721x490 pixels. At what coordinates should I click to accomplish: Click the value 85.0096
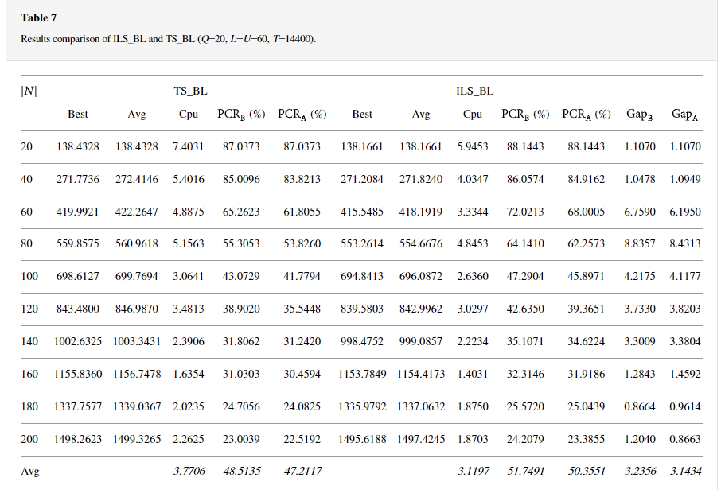pos(241,179)
